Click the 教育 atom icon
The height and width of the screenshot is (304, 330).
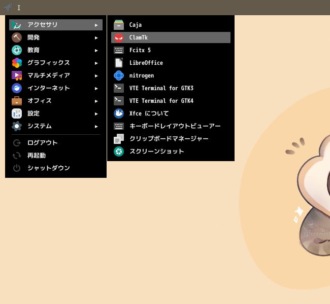tap(17, 50)
